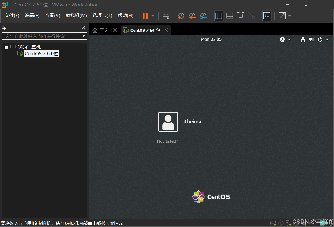This screenshot has width=334, height=227.
Task: Open the library search dropdown arrow
Action: point(84,36)
